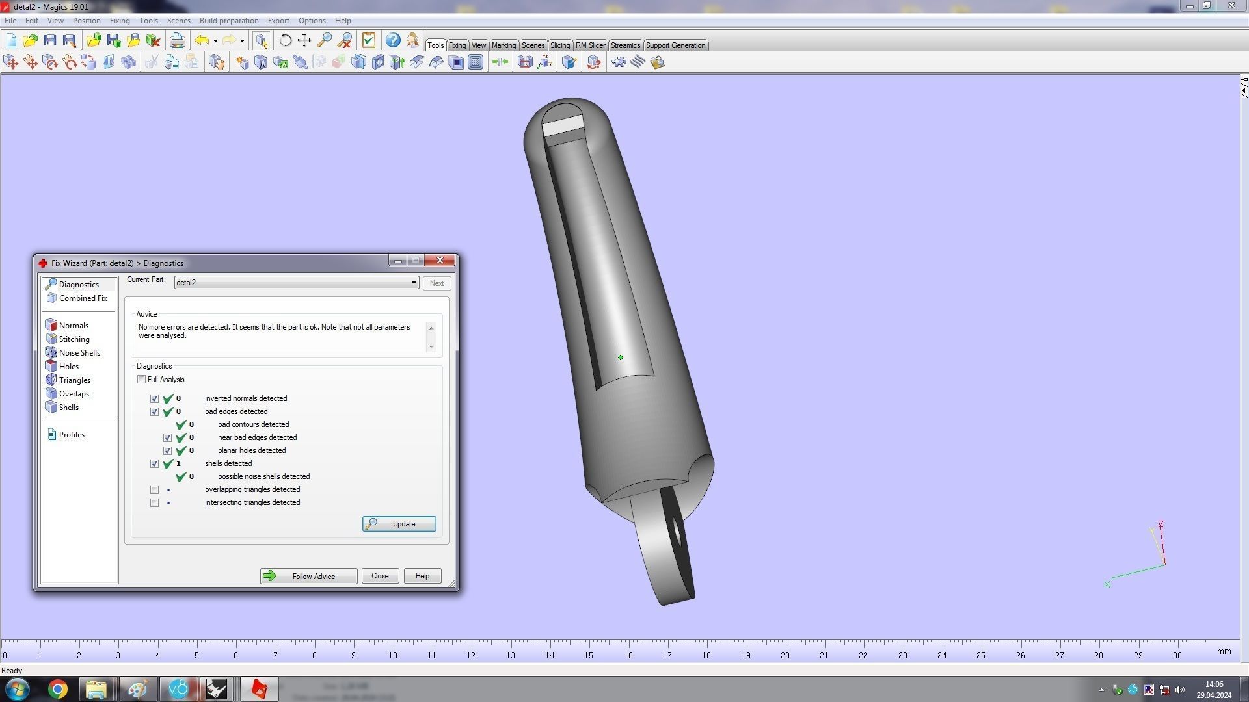Open Noise Shells in Fix Wizard sidebar
The height and width of the screenshot is (702, 1249).
[x=79, y=353]
